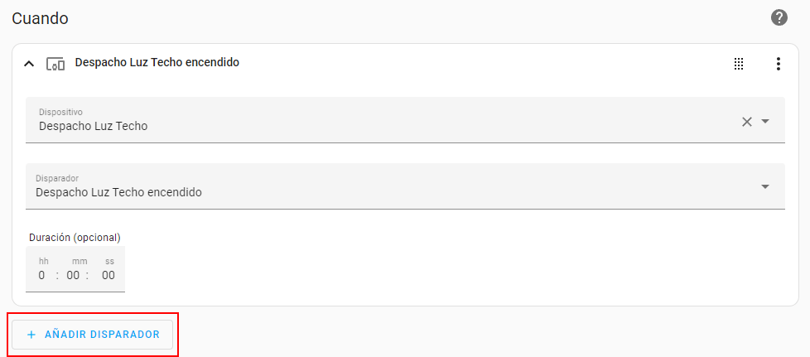
Task: Expand the Disparador dropdown arrow
Action: [x=765, y=186]
